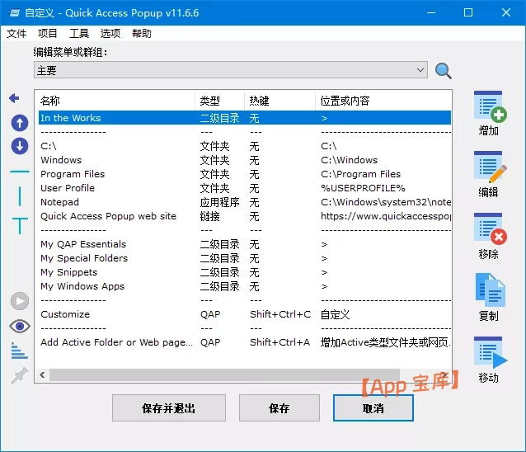Click the gray play icon
Image resolution: width=526 pixels, height=452 pixels.
coord(20,301)
